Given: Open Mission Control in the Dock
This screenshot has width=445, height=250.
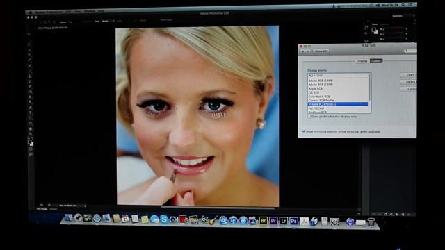Looking at the screenshot, I should (88, 218).
